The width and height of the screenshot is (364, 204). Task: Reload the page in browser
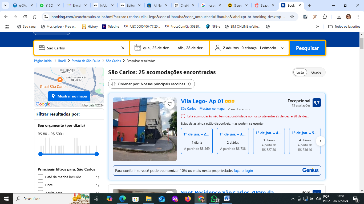click(25, 17)
